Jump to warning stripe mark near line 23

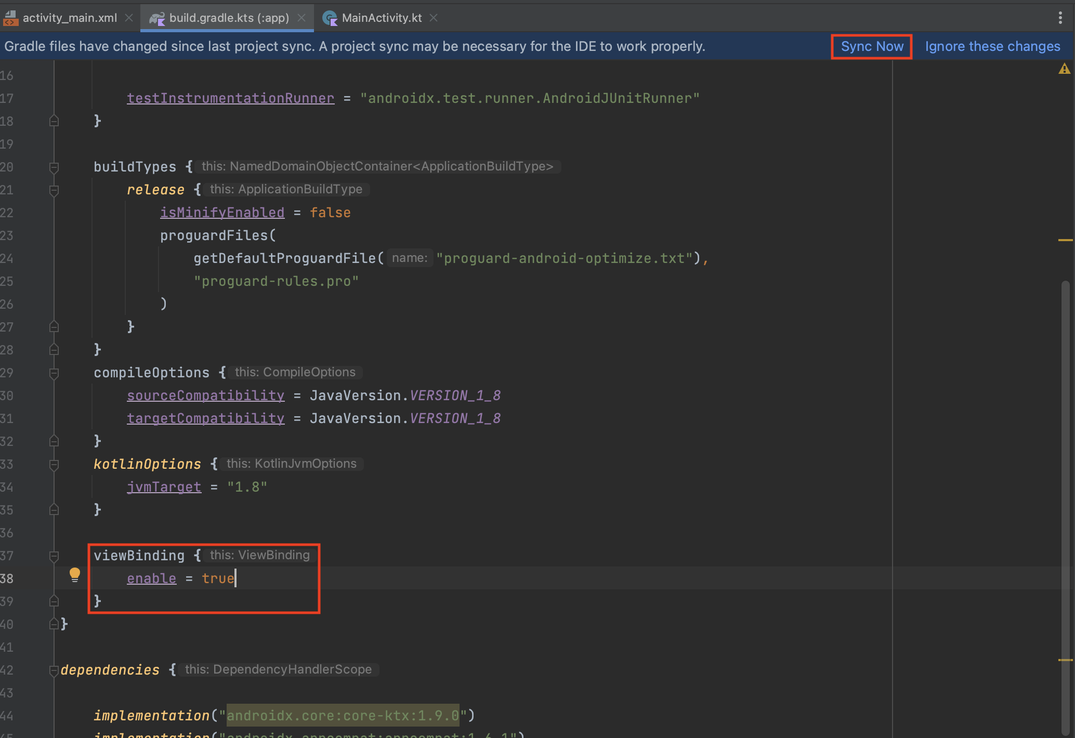tap(1065, 240)
